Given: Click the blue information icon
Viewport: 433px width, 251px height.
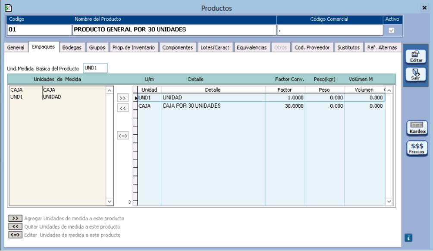Looking at the screenshot, I should coord(408,238).
